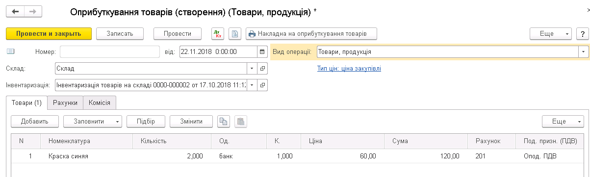590x177 pixels.
Task: Show Дт/Кт accounting entries icon
Action: coord(217,34)
